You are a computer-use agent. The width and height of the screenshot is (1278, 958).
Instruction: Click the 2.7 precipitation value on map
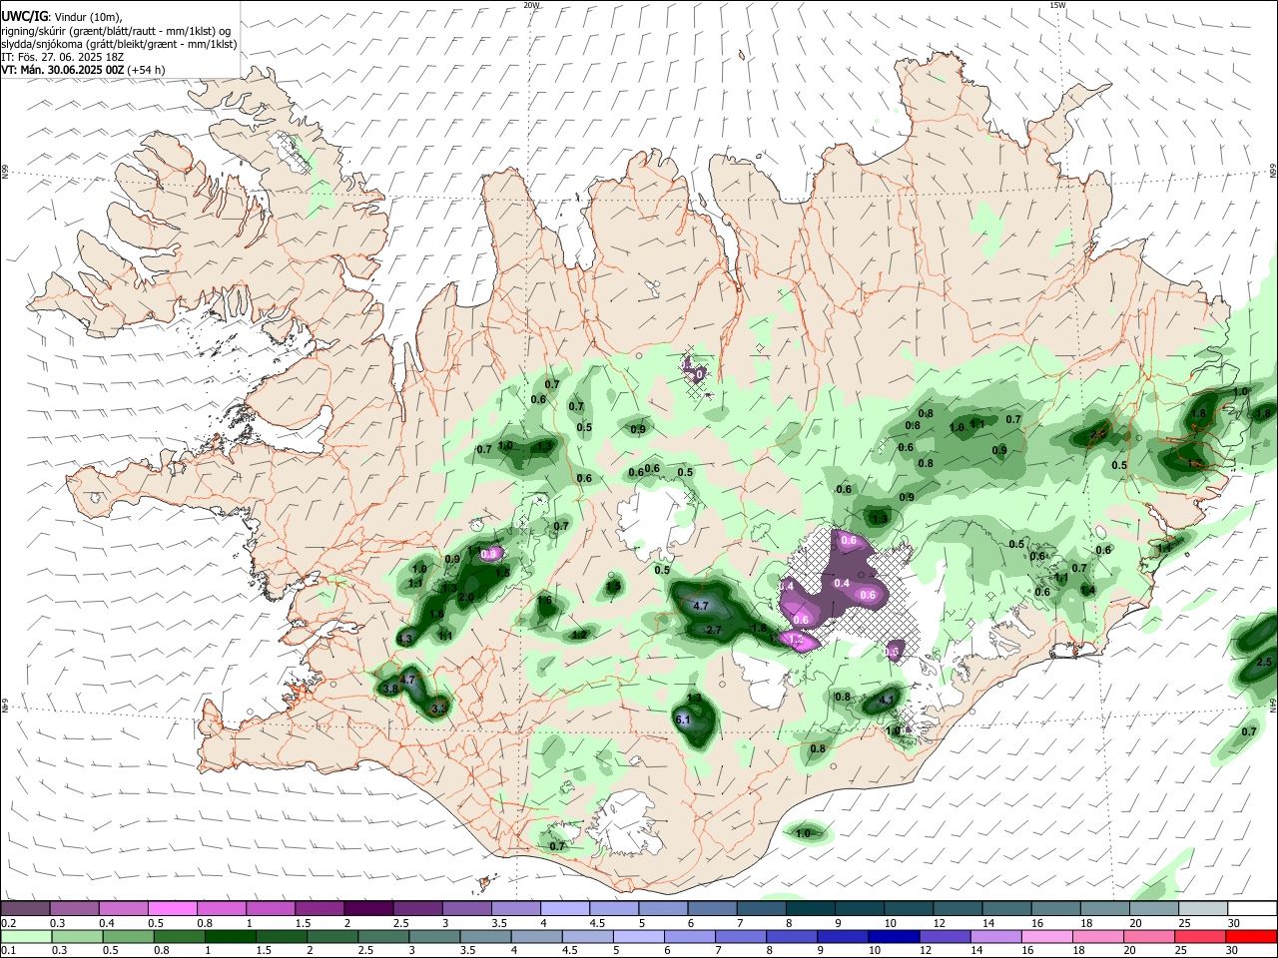pyautogui.click(x=712, y=630)
